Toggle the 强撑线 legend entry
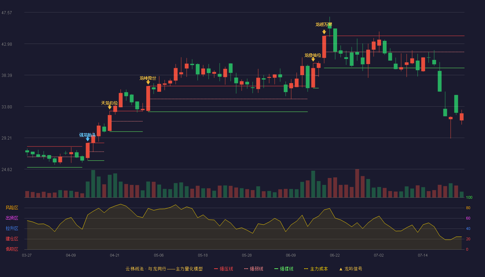This screenshot has width=485, height=277. pos(284,269)
